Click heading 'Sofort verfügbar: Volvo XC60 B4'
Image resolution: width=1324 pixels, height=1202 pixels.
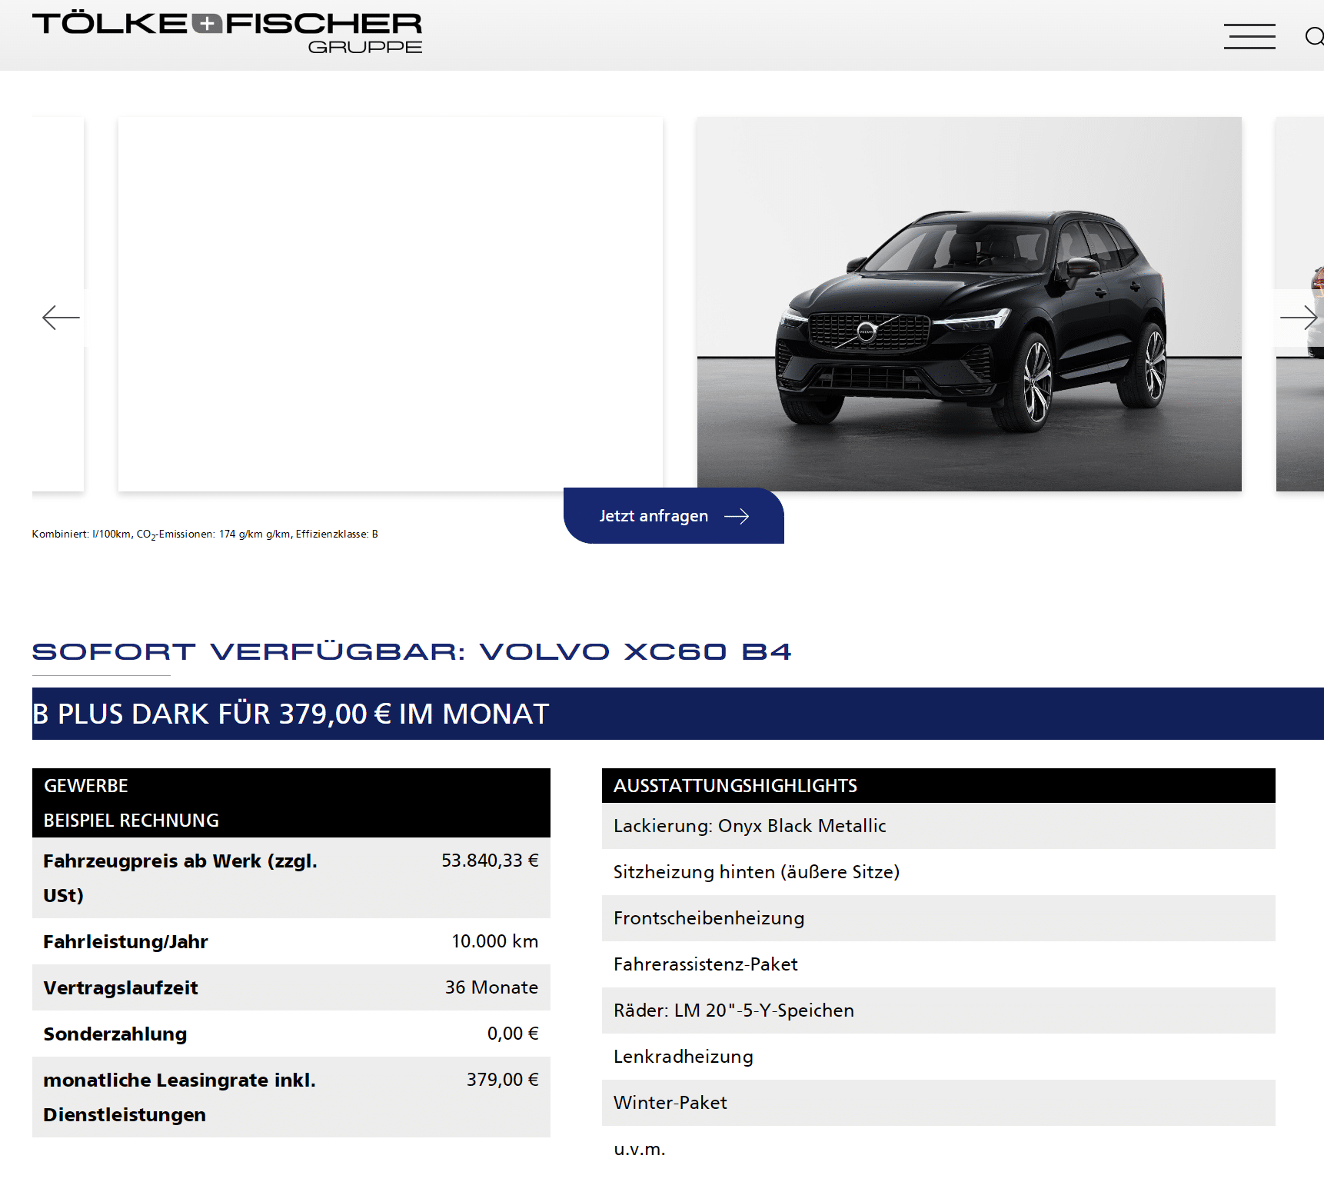[411, 651]
